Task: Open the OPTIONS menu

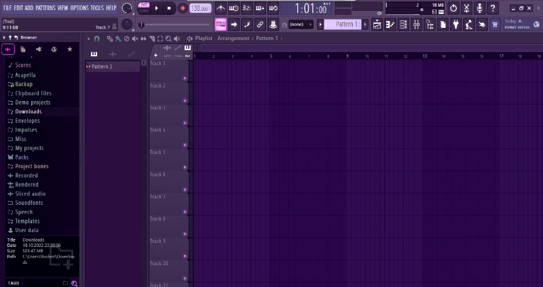Action: click(79, 7)
